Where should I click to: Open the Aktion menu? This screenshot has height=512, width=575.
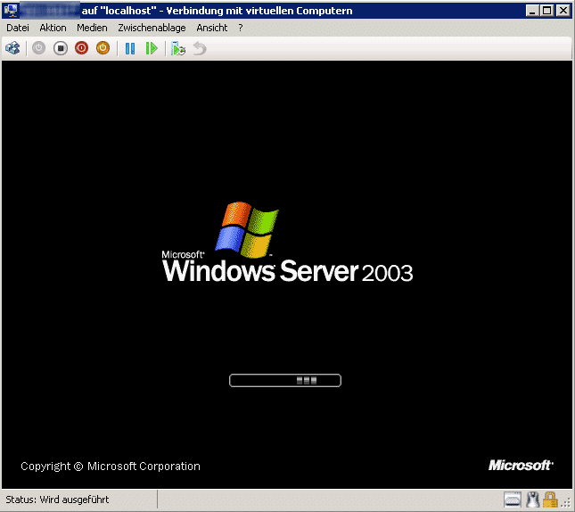coord(53,28)
